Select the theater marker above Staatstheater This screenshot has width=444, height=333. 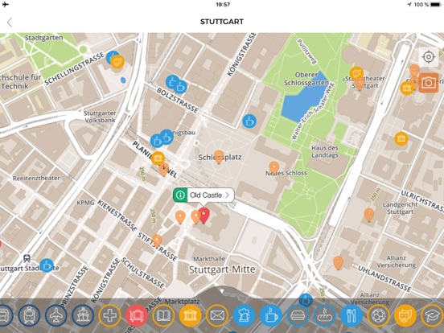point(357,73)
